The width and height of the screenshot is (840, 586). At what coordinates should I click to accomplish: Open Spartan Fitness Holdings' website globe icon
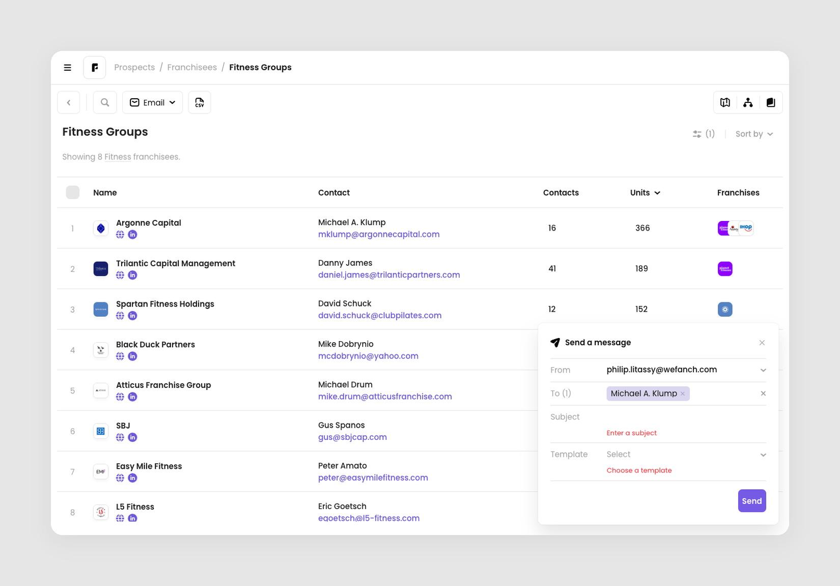tap(120, 316)
